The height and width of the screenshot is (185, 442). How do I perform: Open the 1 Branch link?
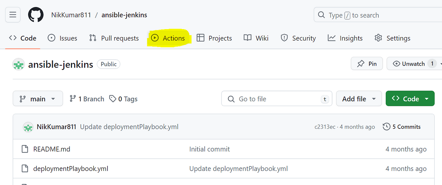coord(87,99)
